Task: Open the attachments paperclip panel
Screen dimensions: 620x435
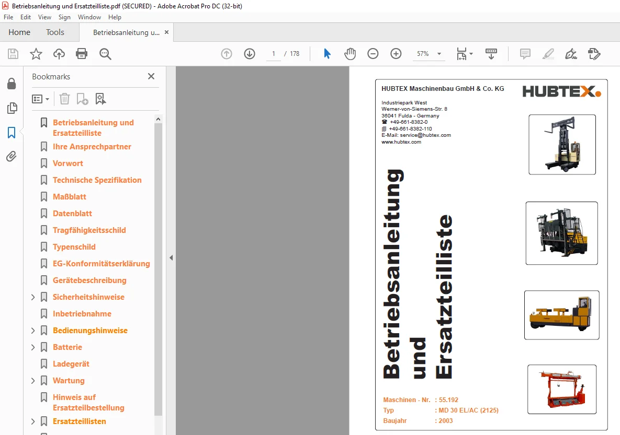Action: (12, 157)
